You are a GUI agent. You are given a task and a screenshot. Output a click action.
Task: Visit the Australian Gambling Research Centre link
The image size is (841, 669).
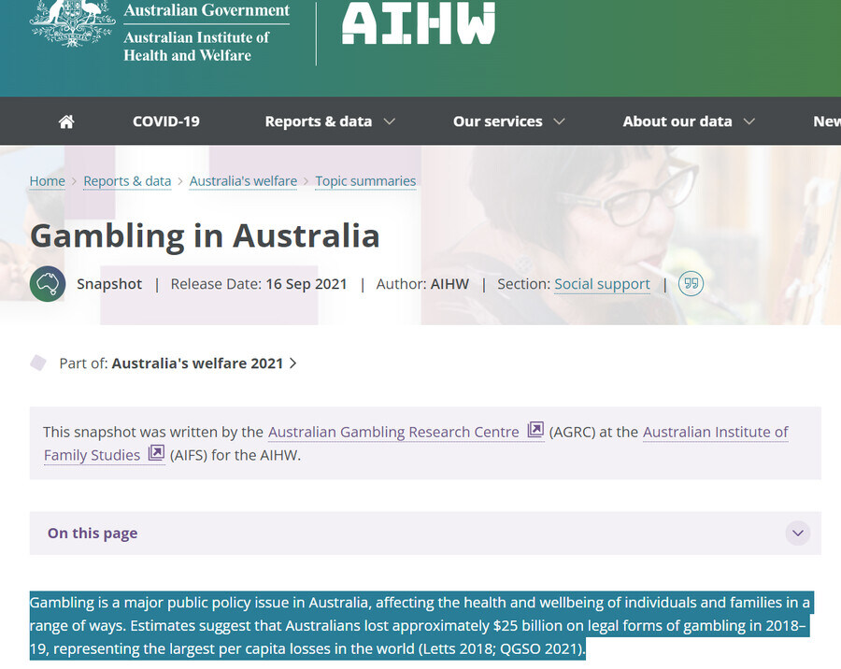point(393,432)
